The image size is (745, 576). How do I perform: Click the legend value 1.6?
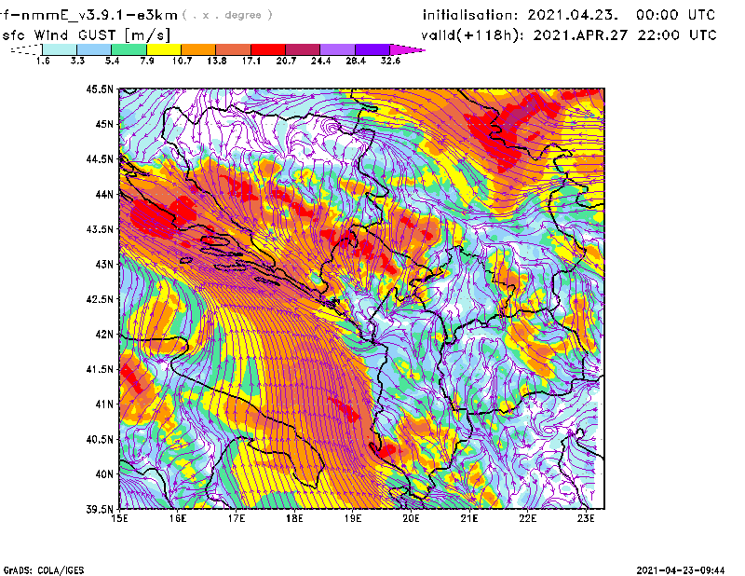[x=43, y=61]
